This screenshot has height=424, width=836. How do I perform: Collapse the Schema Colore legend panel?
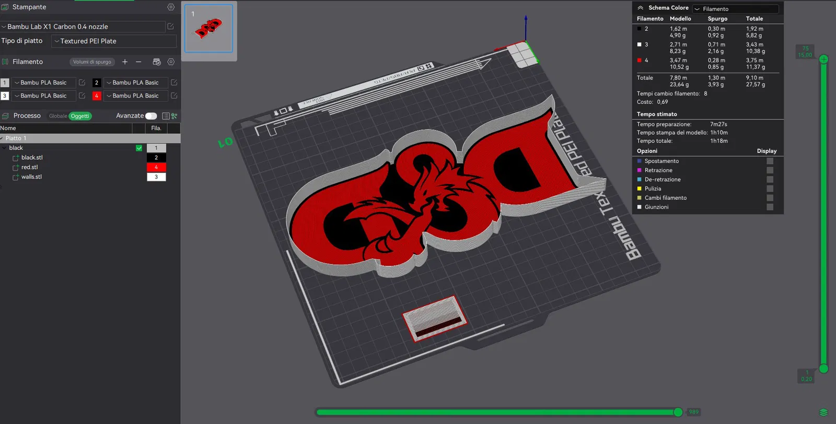point(640,8)
